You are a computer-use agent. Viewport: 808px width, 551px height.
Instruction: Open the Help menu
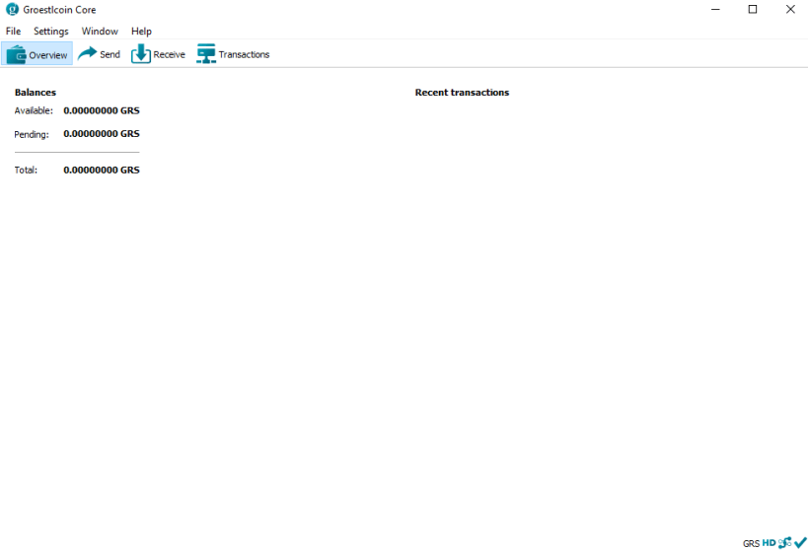[x=141, y=31]
